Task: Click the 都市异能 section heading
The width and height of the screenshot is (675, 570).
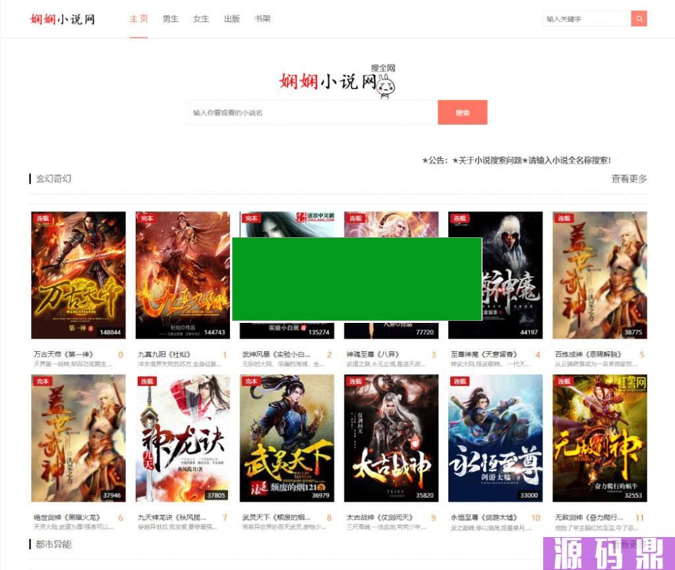Action: [x=53, y=544]
